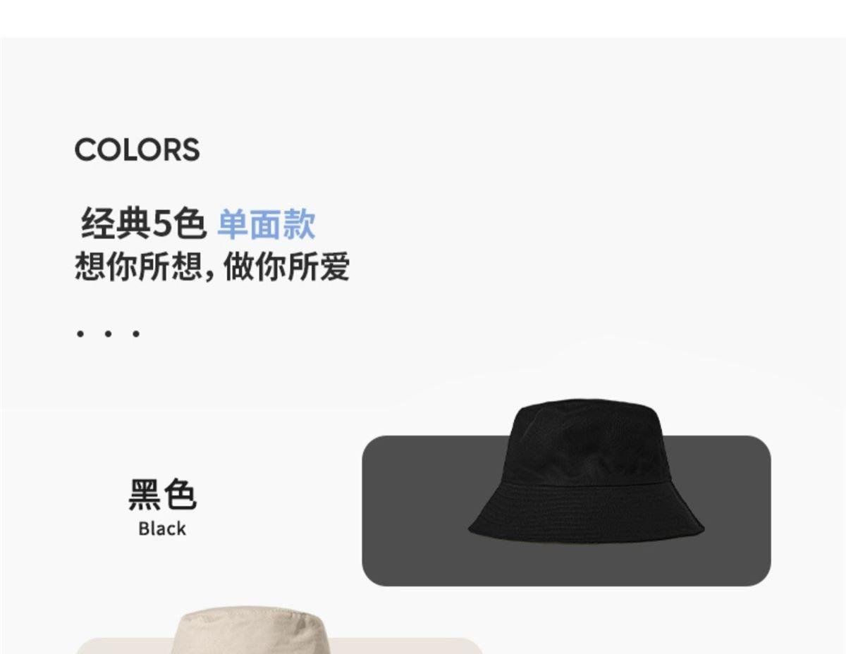This screenshot has height=654, width=846.
Task: Click the Black English label
Action: pyautogui.click(x=162, y=529)
